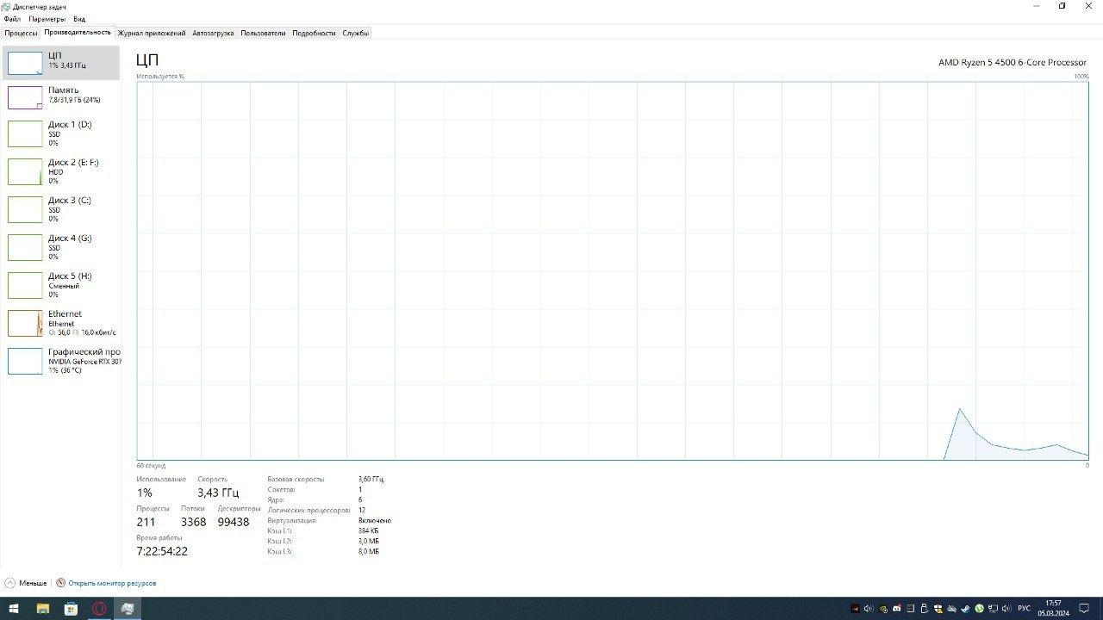The height and width of the screenshot is (620, 1103).
Task: Select the ЦП item in the performance sidebar
Action: tap(61, 62)
